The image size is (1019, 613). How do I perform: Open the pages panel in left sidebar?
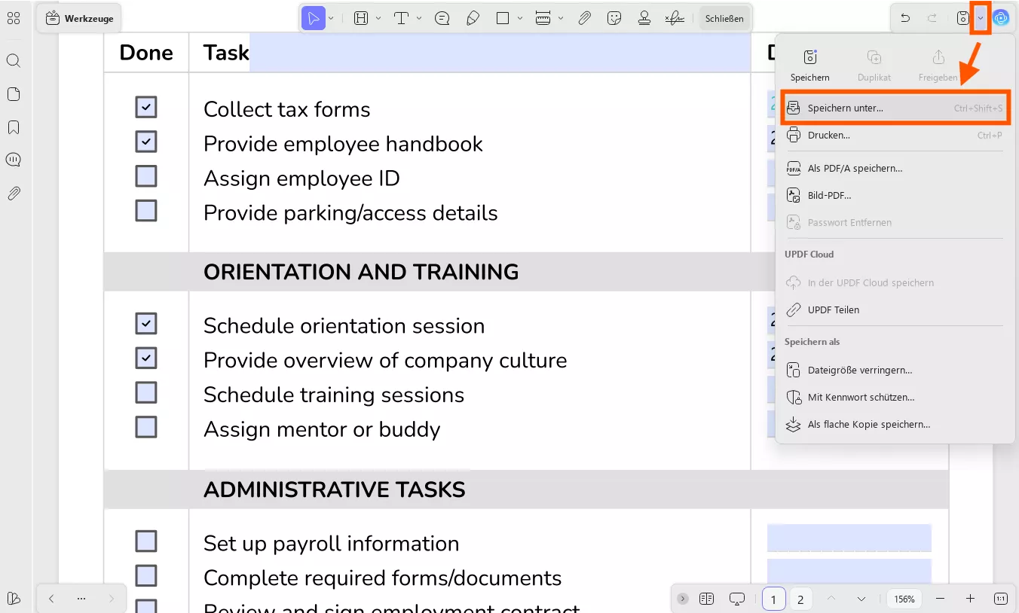pyautogui.click(x=14, y=94)
